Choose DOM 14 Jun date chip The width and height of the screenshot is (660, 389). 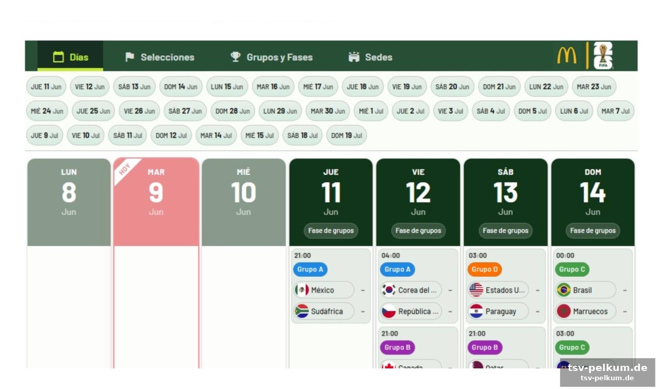click(180, 87)
